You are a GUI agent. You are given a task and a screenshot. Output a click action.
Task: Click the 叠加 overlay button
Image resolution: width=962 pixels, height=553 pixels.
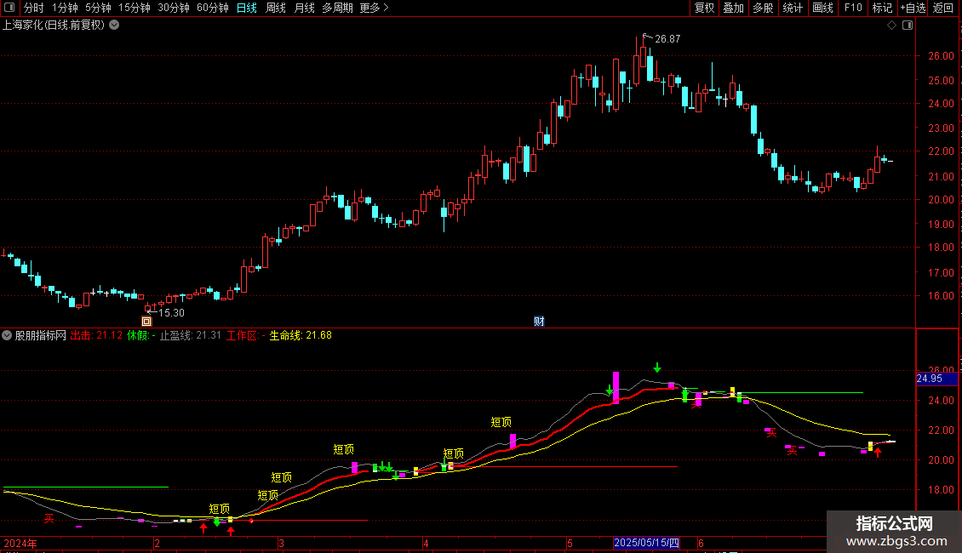tap(733, 8)
